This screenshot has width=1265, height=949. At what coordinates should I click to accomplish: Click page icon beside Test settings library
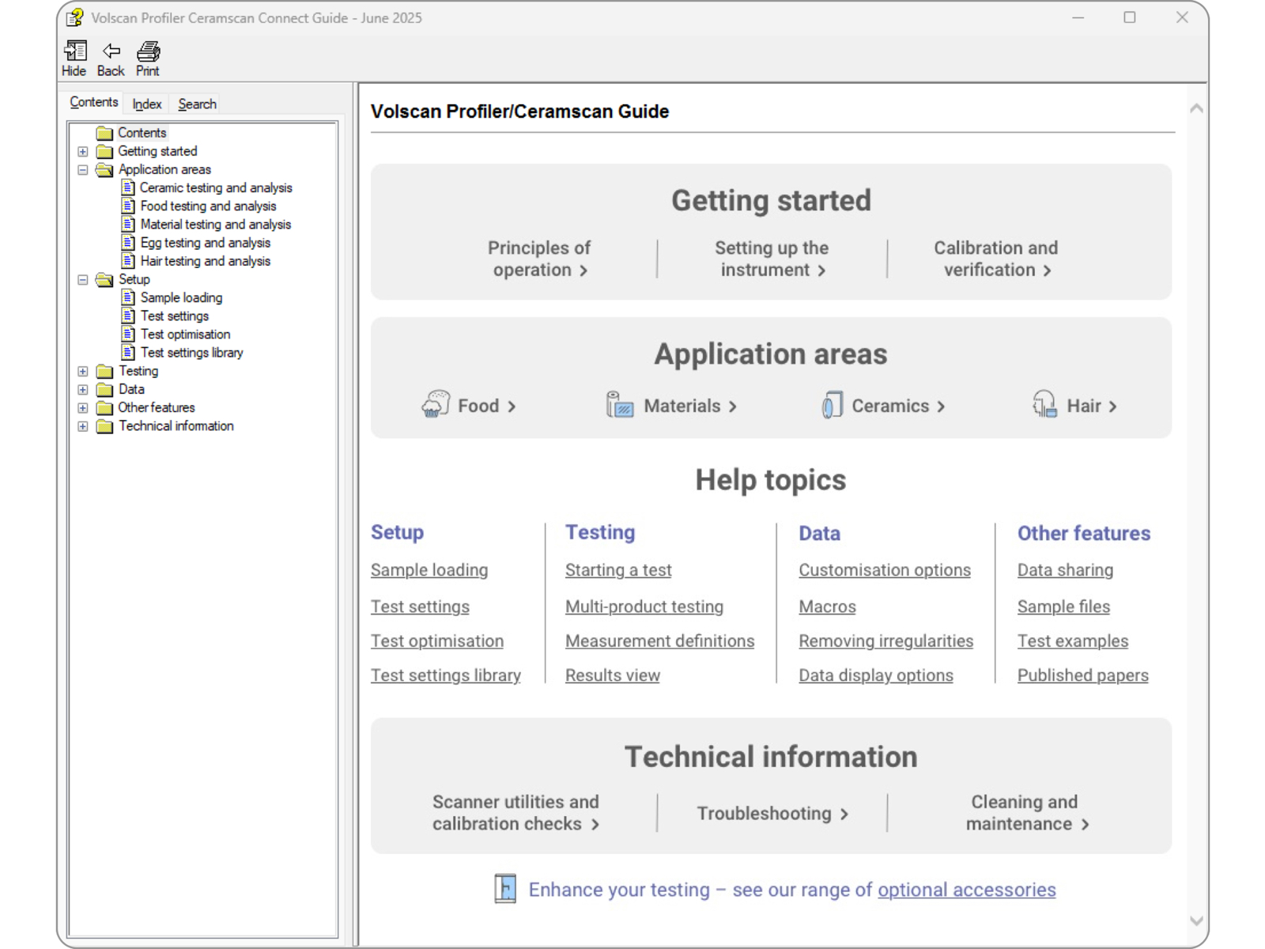tap(128, 352)
